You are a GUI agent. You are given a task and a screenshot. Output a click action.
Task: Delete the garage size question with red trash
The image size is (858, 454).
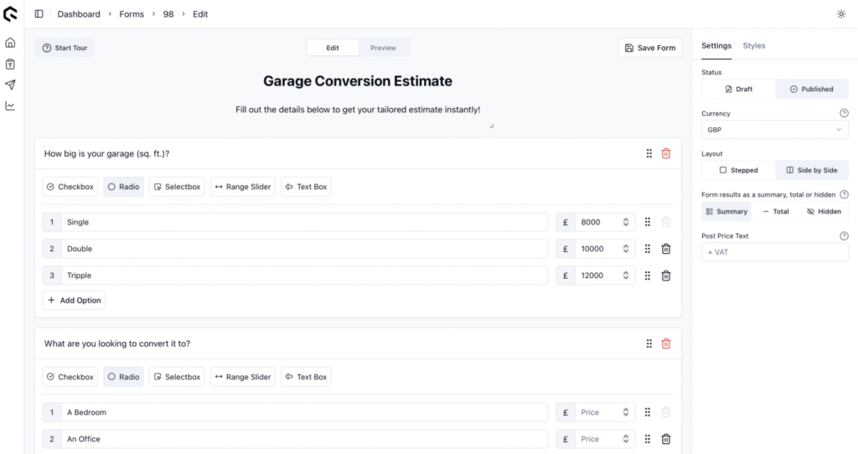666,153
